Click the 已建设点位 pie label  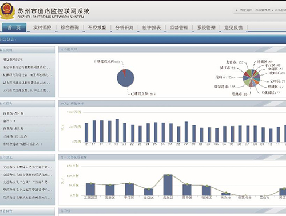(x=143, y=94)
